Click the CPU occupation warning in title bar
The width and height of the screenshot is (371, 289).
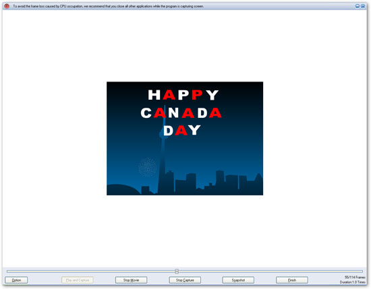pyautogui.click(x=108, y=6)
